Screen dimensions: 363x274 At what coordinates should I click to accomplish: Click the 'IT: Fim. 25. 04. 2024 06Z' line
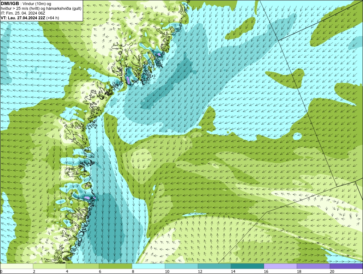[x=23, y=13]
